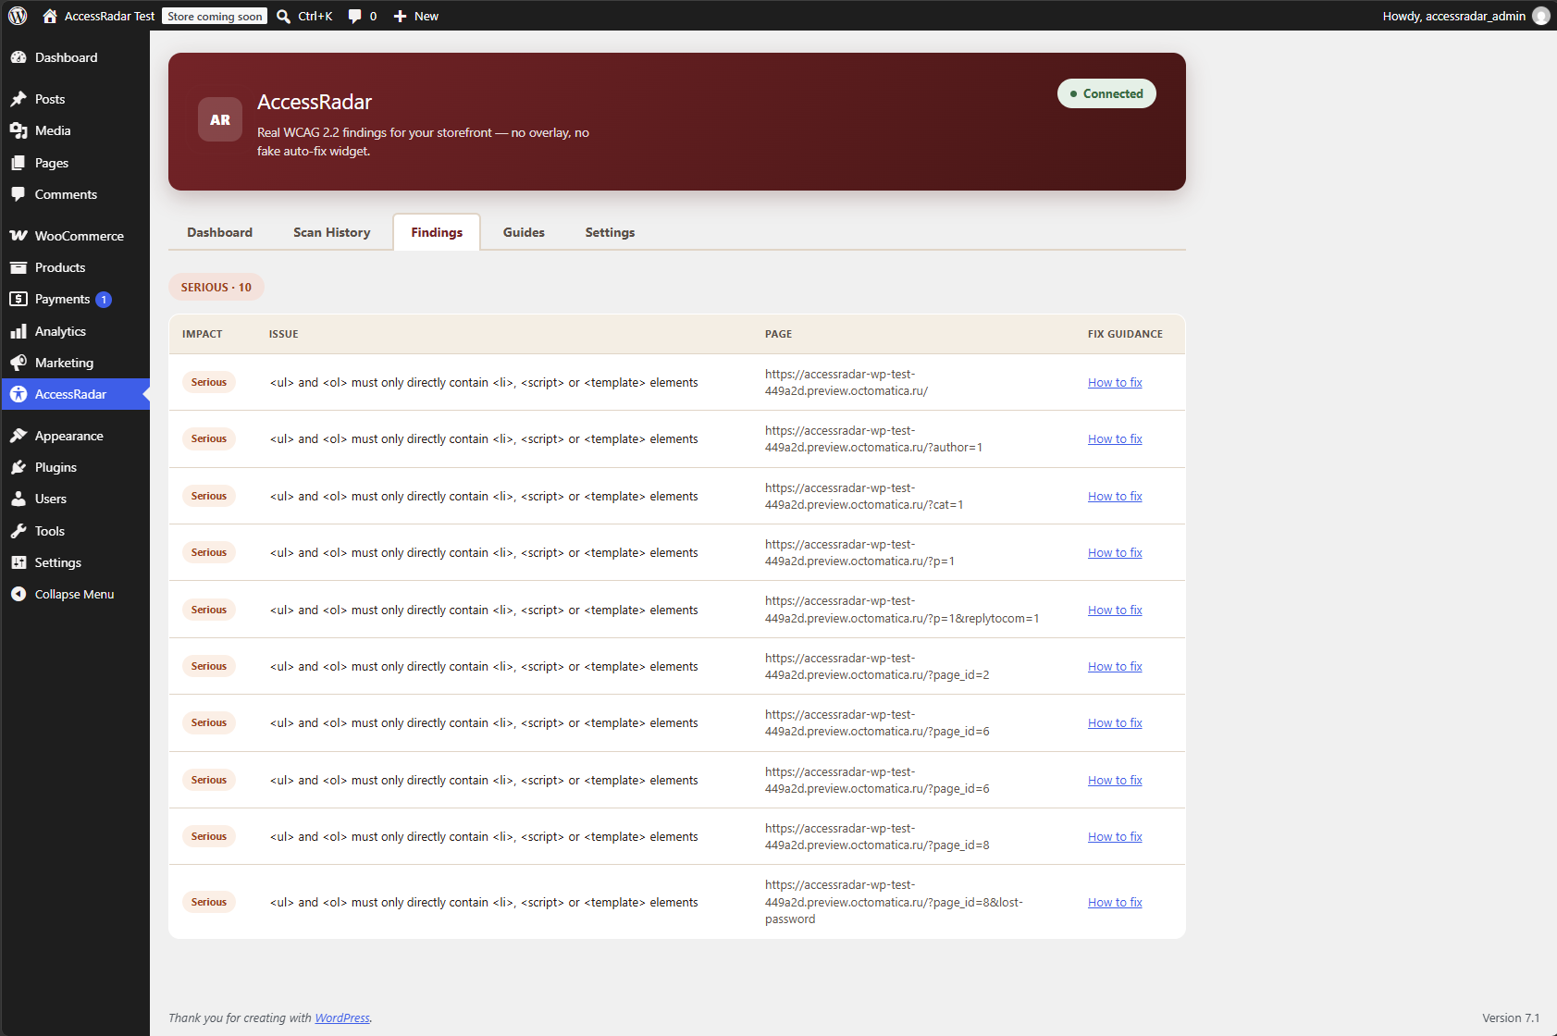Screen dimensions: 1557x1036
Task: Click the Posts pin icon
Action: coord(19,99)
